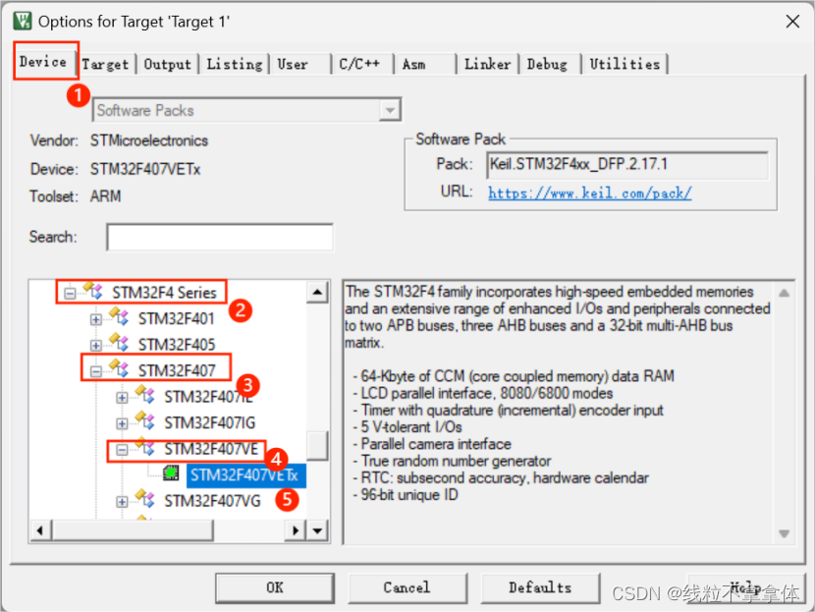The image size is (815, 612).
Task: Click the STM32F407VE device group icon
Action: [145, 447]
